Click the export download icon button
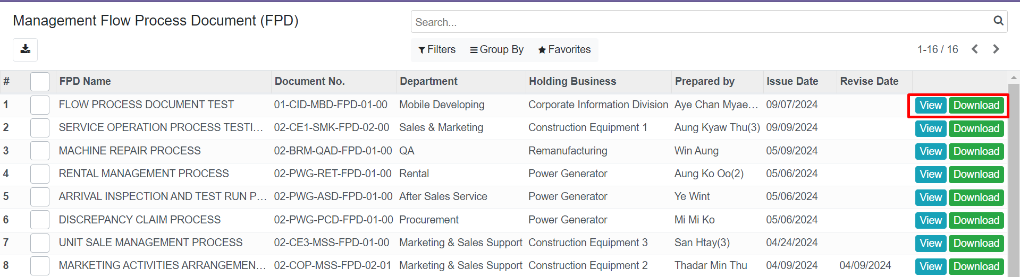1020x277 pixels. [25, 49]
